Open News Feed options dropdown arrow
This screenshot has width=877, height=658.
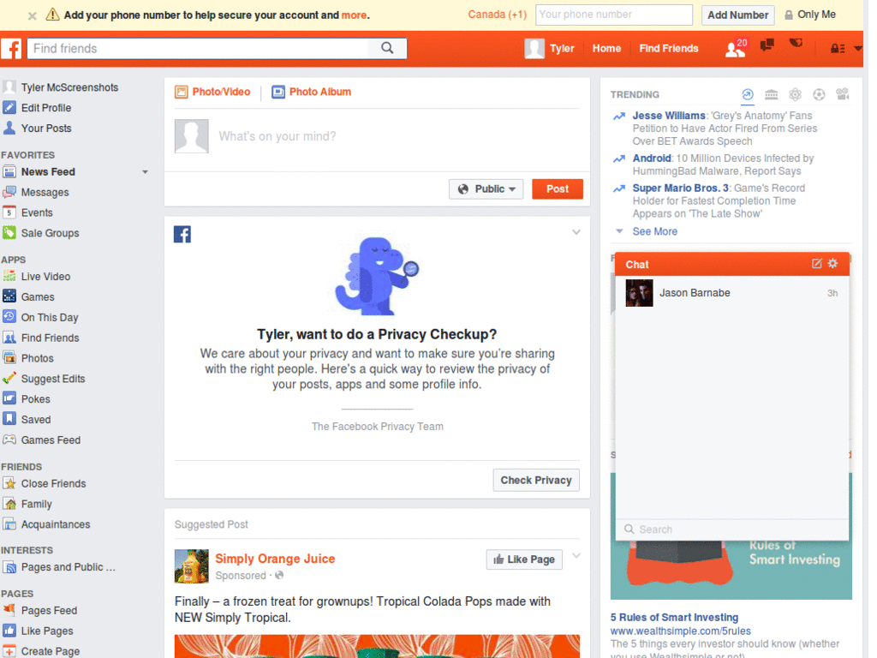click(x=145, y=171)
